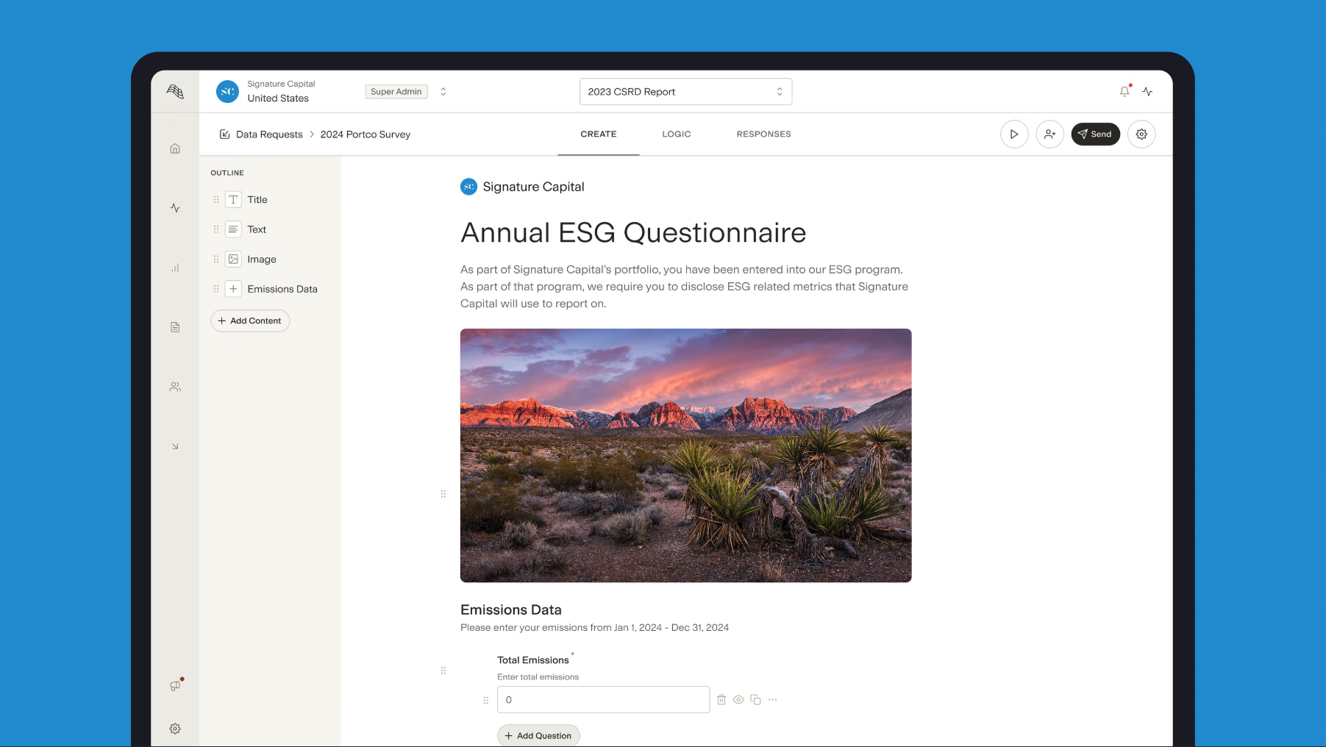Click the Send button
1326x747 pixels.
coord(1095,134)
